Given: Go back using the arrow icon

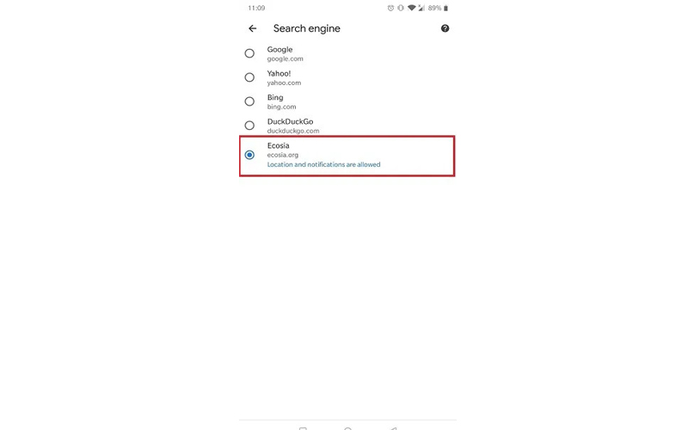Looking at the screenshot, I should 252,28.
